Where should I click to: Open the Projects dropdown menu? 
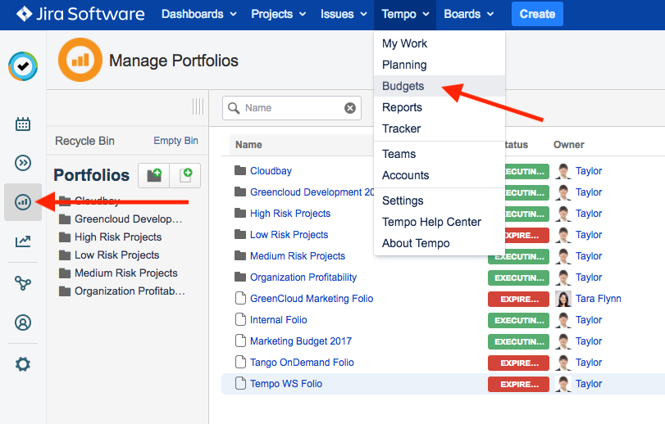[x=279, y=14]
